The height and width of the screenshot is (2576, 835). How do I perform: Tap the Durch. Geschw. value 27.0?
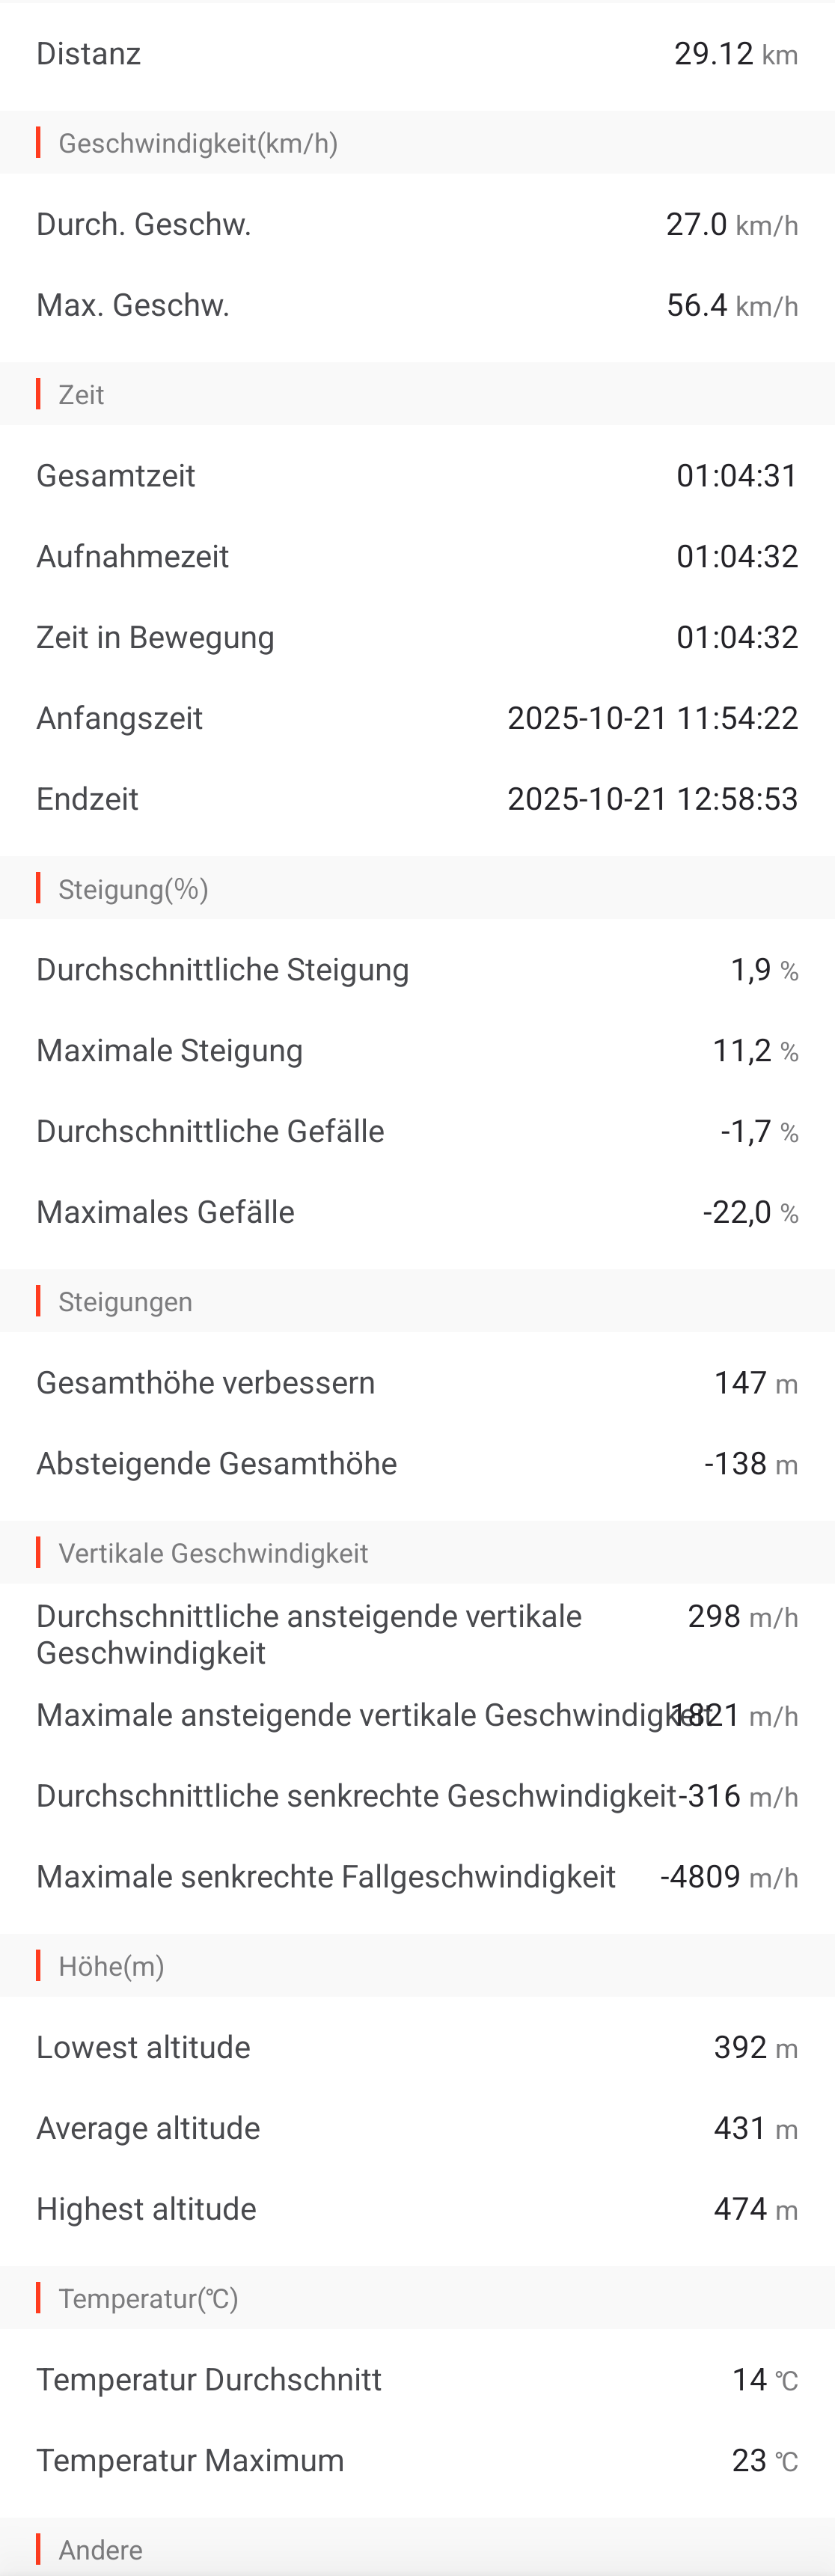click(697, 225)
